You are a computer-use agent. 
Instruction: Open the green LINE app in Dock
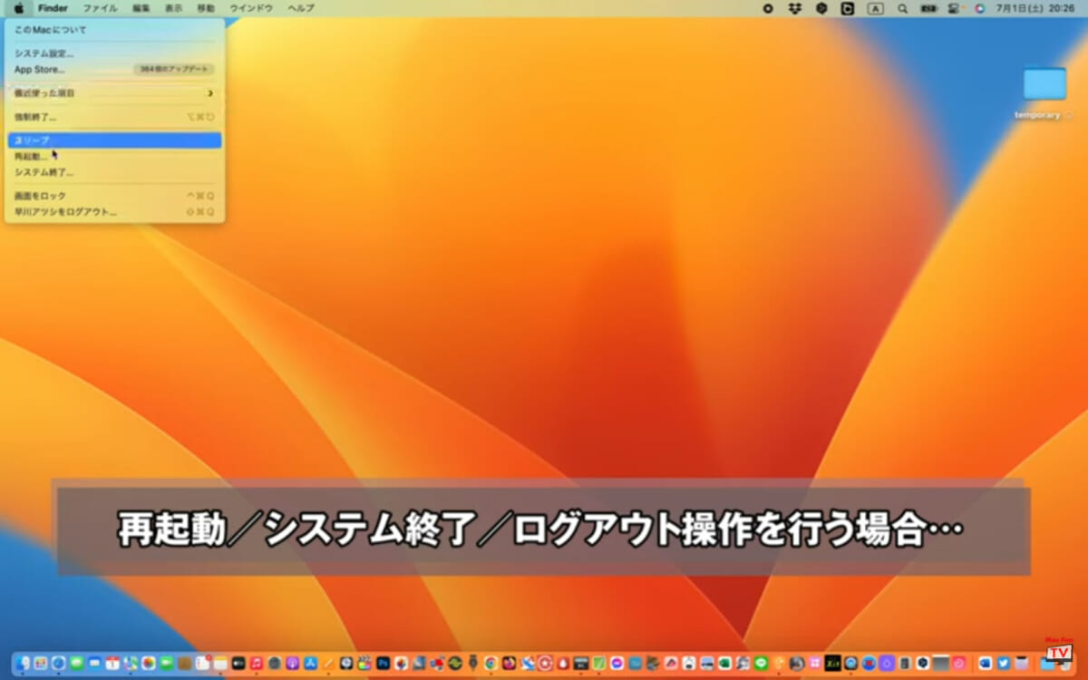(761, 664)
